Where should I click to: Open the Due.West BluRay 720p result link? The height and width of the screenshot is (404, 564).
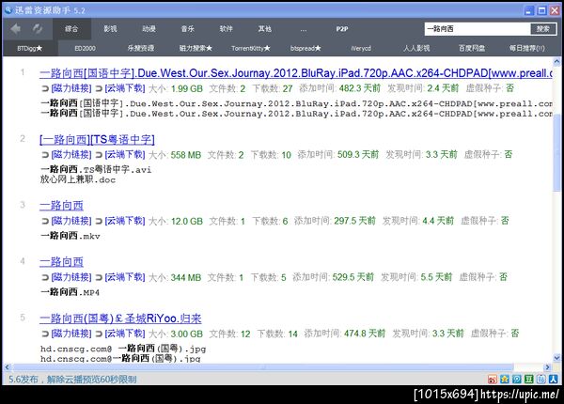coord(296,73)
